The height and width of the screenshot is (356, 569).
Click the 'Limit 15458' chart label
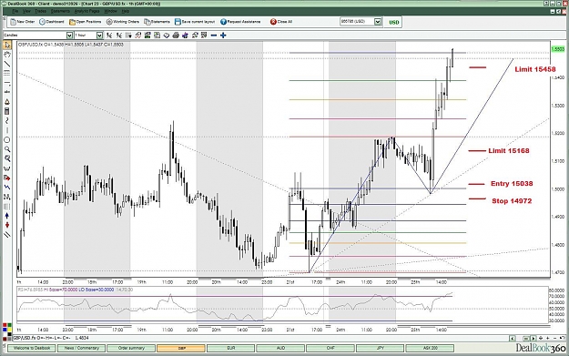pos(535,69)
